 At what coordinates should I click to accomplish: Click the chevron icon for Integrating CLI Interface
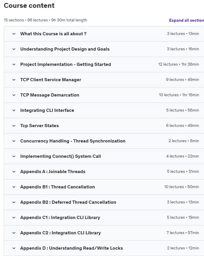click(14, 110)
